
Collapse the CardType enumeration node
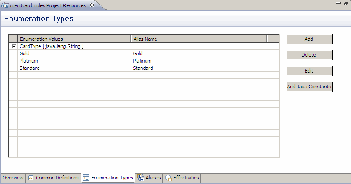[x=14, y=46]
